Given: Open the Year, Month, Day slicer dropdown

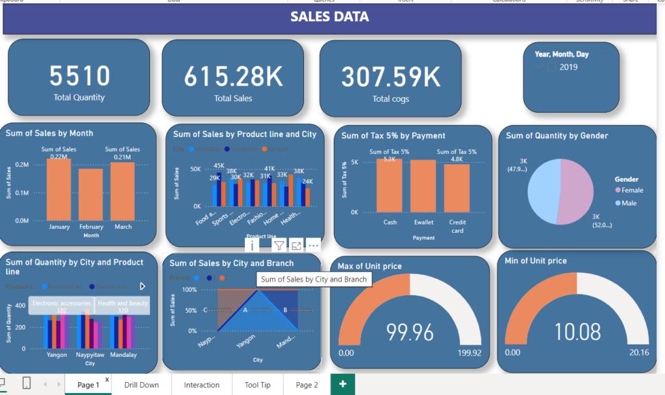Looking at the screenshot, I should 605,54.
